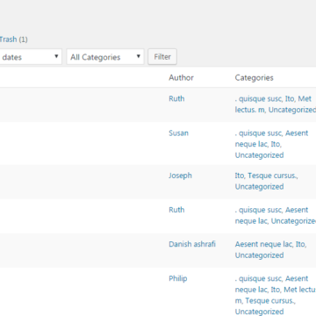Open author Danish ashrafi's posts
This screenshot has height=316, width=316.
192,244
